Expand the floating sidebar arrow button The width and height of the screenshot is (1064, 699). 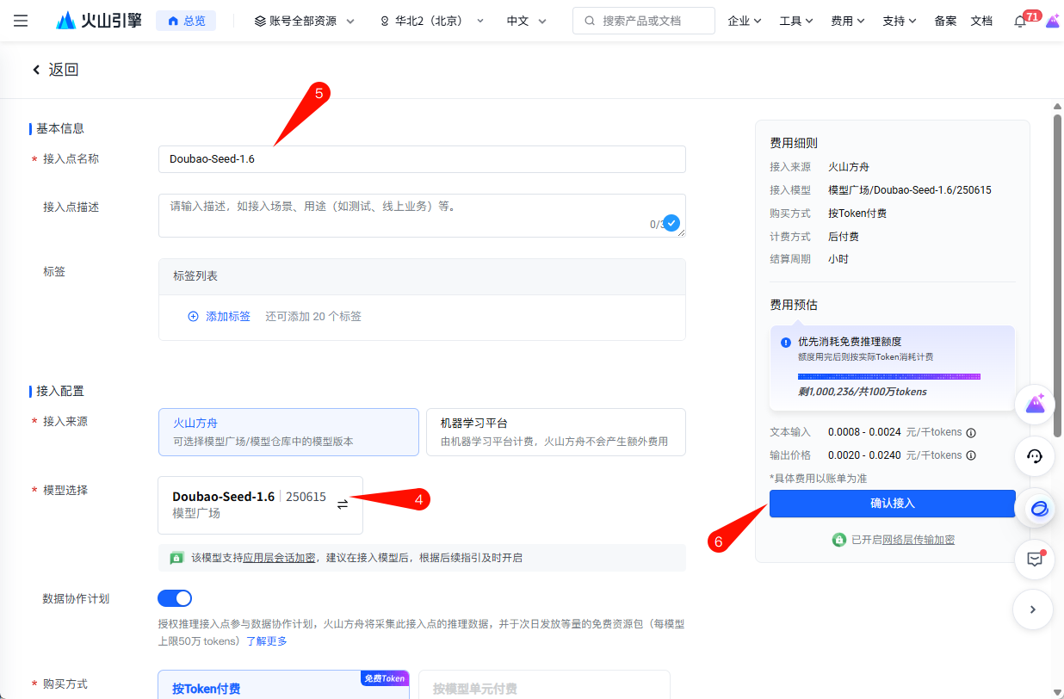coord(1034,609)
